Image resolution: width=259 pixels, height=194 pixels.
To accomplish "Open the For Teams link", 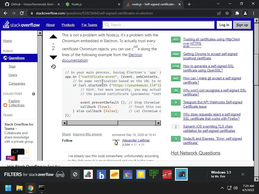I will pos(89,25).
